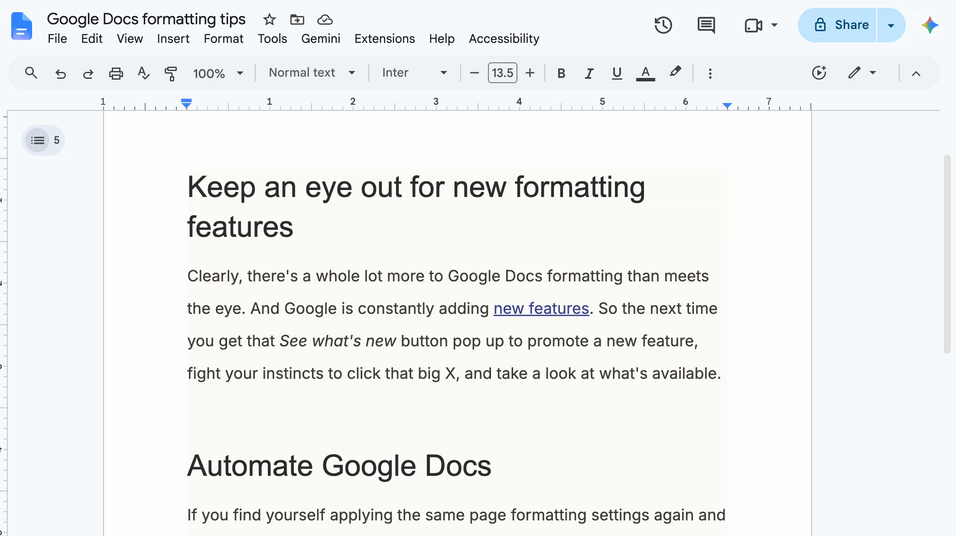Check the cloud save status icon
Viewport: 956px width, 536px height.
pos(325,19)
